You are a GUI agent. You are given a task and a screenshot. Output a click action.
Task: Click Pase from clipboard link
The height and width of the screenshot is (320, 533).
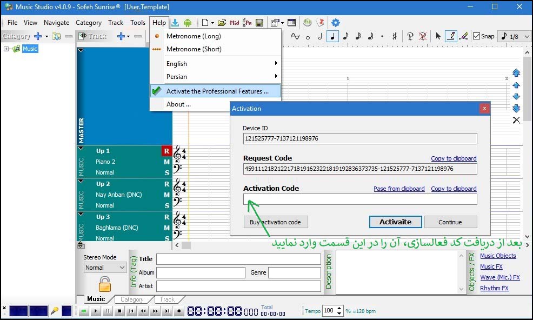coord(399,189)
